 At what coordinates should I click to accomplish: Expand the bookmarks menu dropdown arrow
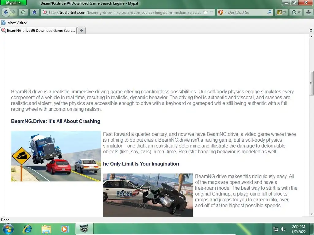(285, 12)
